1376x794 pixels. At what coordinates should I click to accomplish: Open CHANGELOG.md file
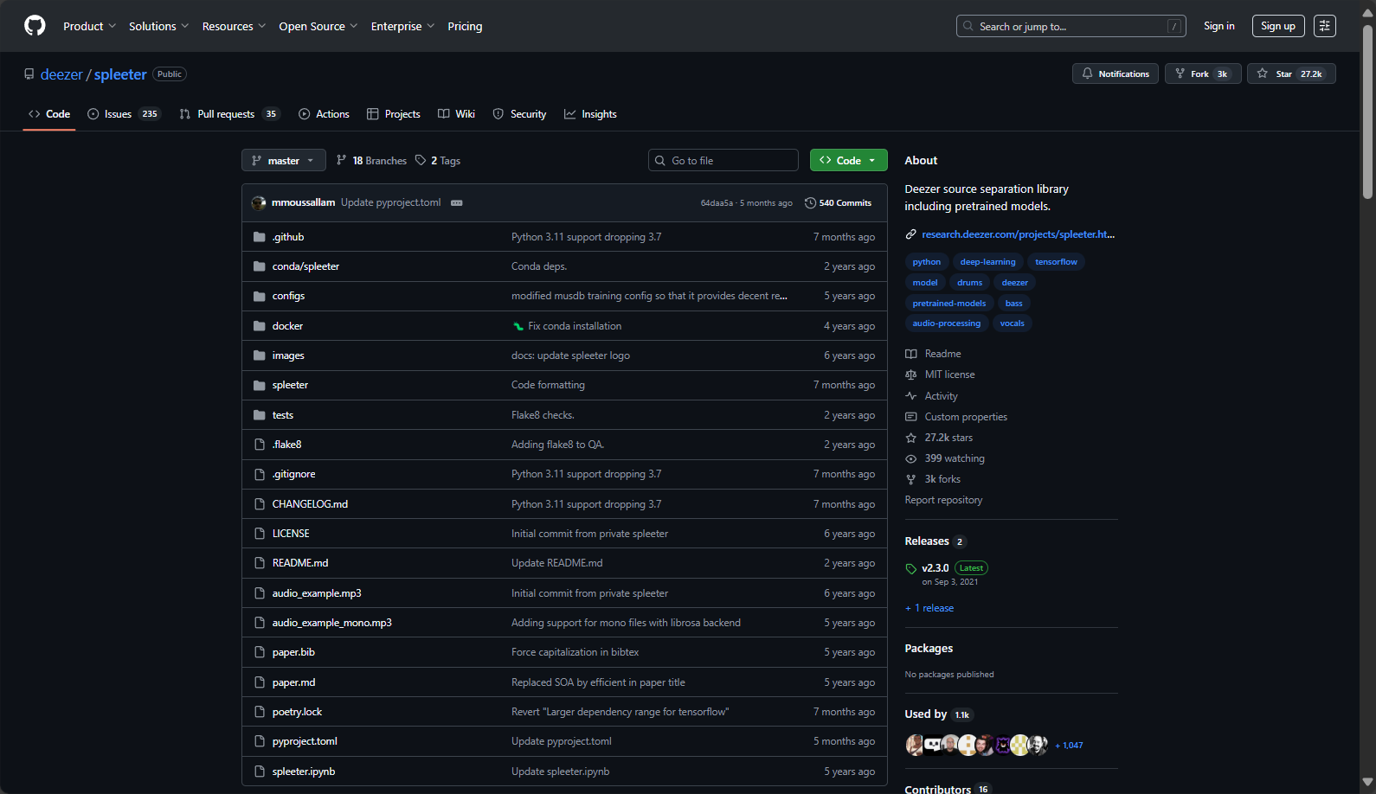(310, 504)
